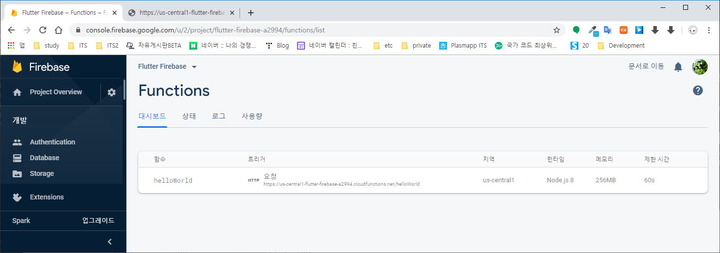Click the helloWorld cloudfunctions URL
The width and height of the screenshot is (720, 253).
(341, 184)
